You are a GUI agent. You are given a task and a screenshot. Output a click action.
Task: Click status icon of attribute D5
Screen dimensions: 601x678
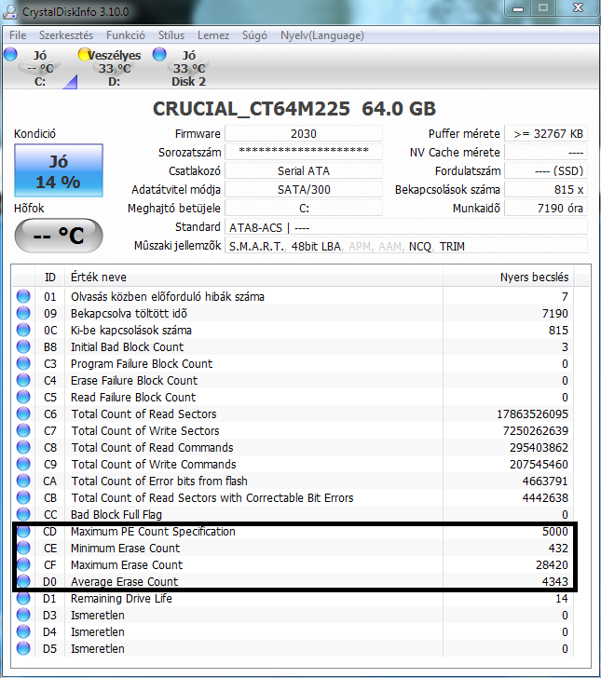click(x=23, y=648)
